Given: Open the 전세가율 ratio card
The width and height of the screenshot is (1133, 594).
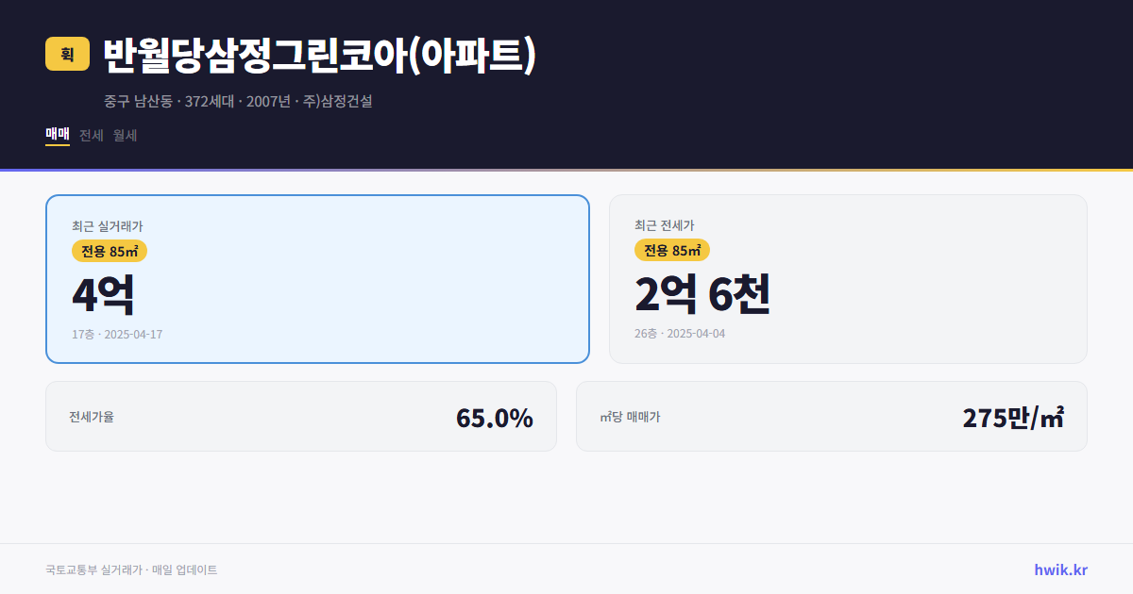Looking at the screenshot, I should coord(301,416).
